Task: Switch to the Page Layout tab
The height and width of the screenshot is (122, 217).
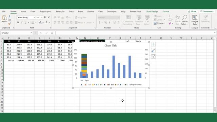Action: (46, 12)
